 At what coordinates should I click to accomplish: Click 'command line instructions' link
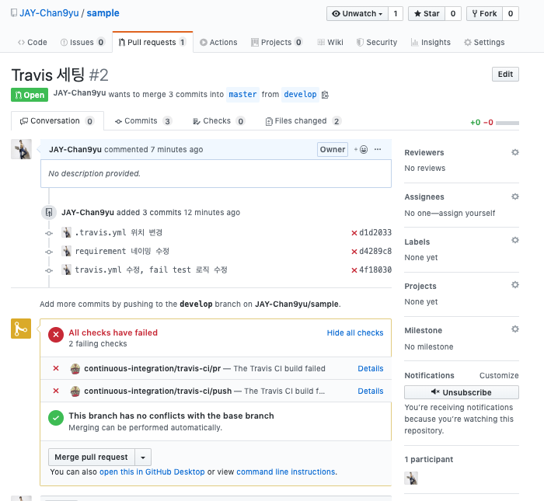(x=286, y=472)
